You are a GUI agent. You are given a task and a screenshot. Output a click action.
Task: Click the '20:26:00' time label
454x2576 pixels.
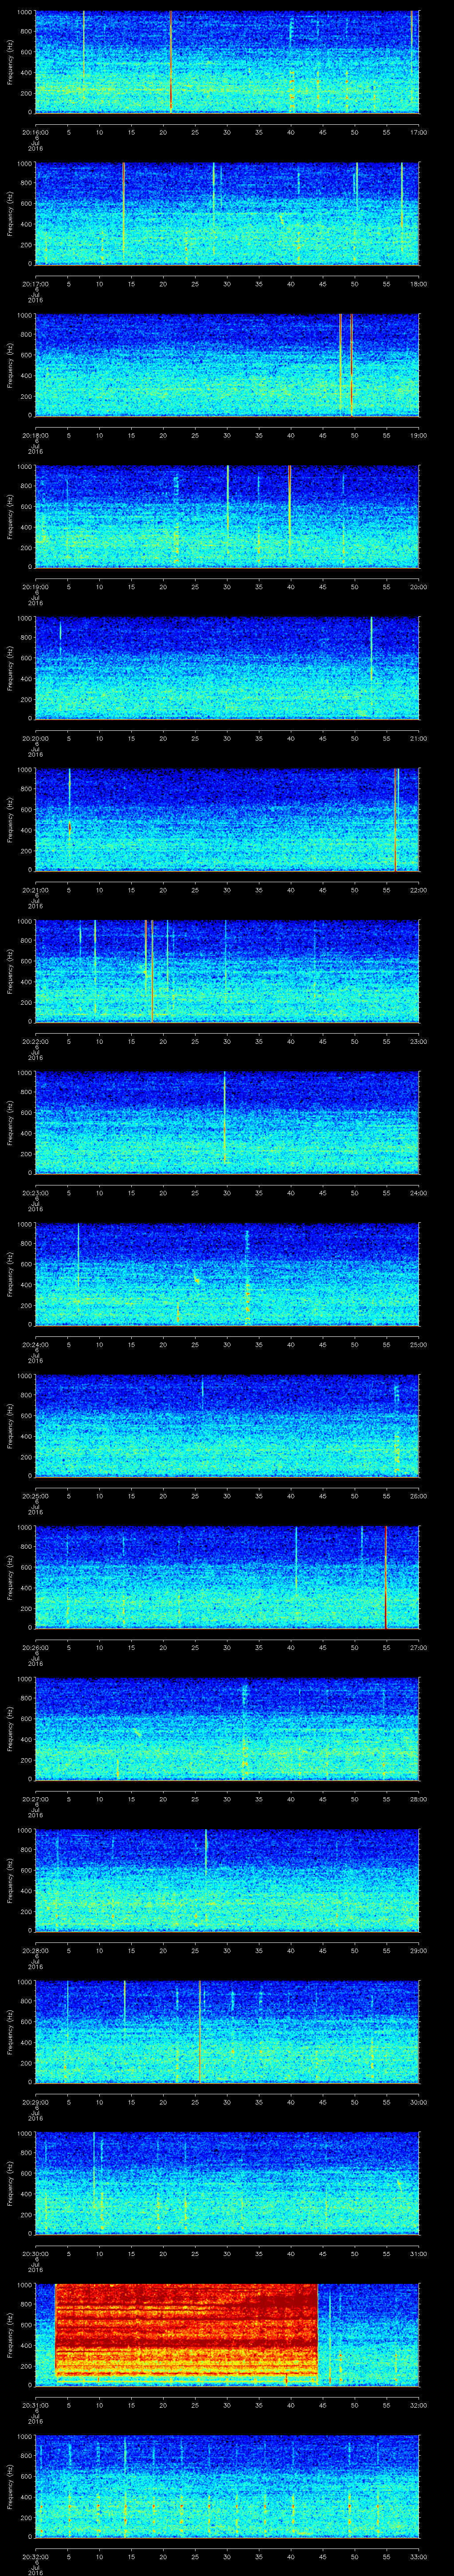pyautogui.click(x=35, y=1647)
